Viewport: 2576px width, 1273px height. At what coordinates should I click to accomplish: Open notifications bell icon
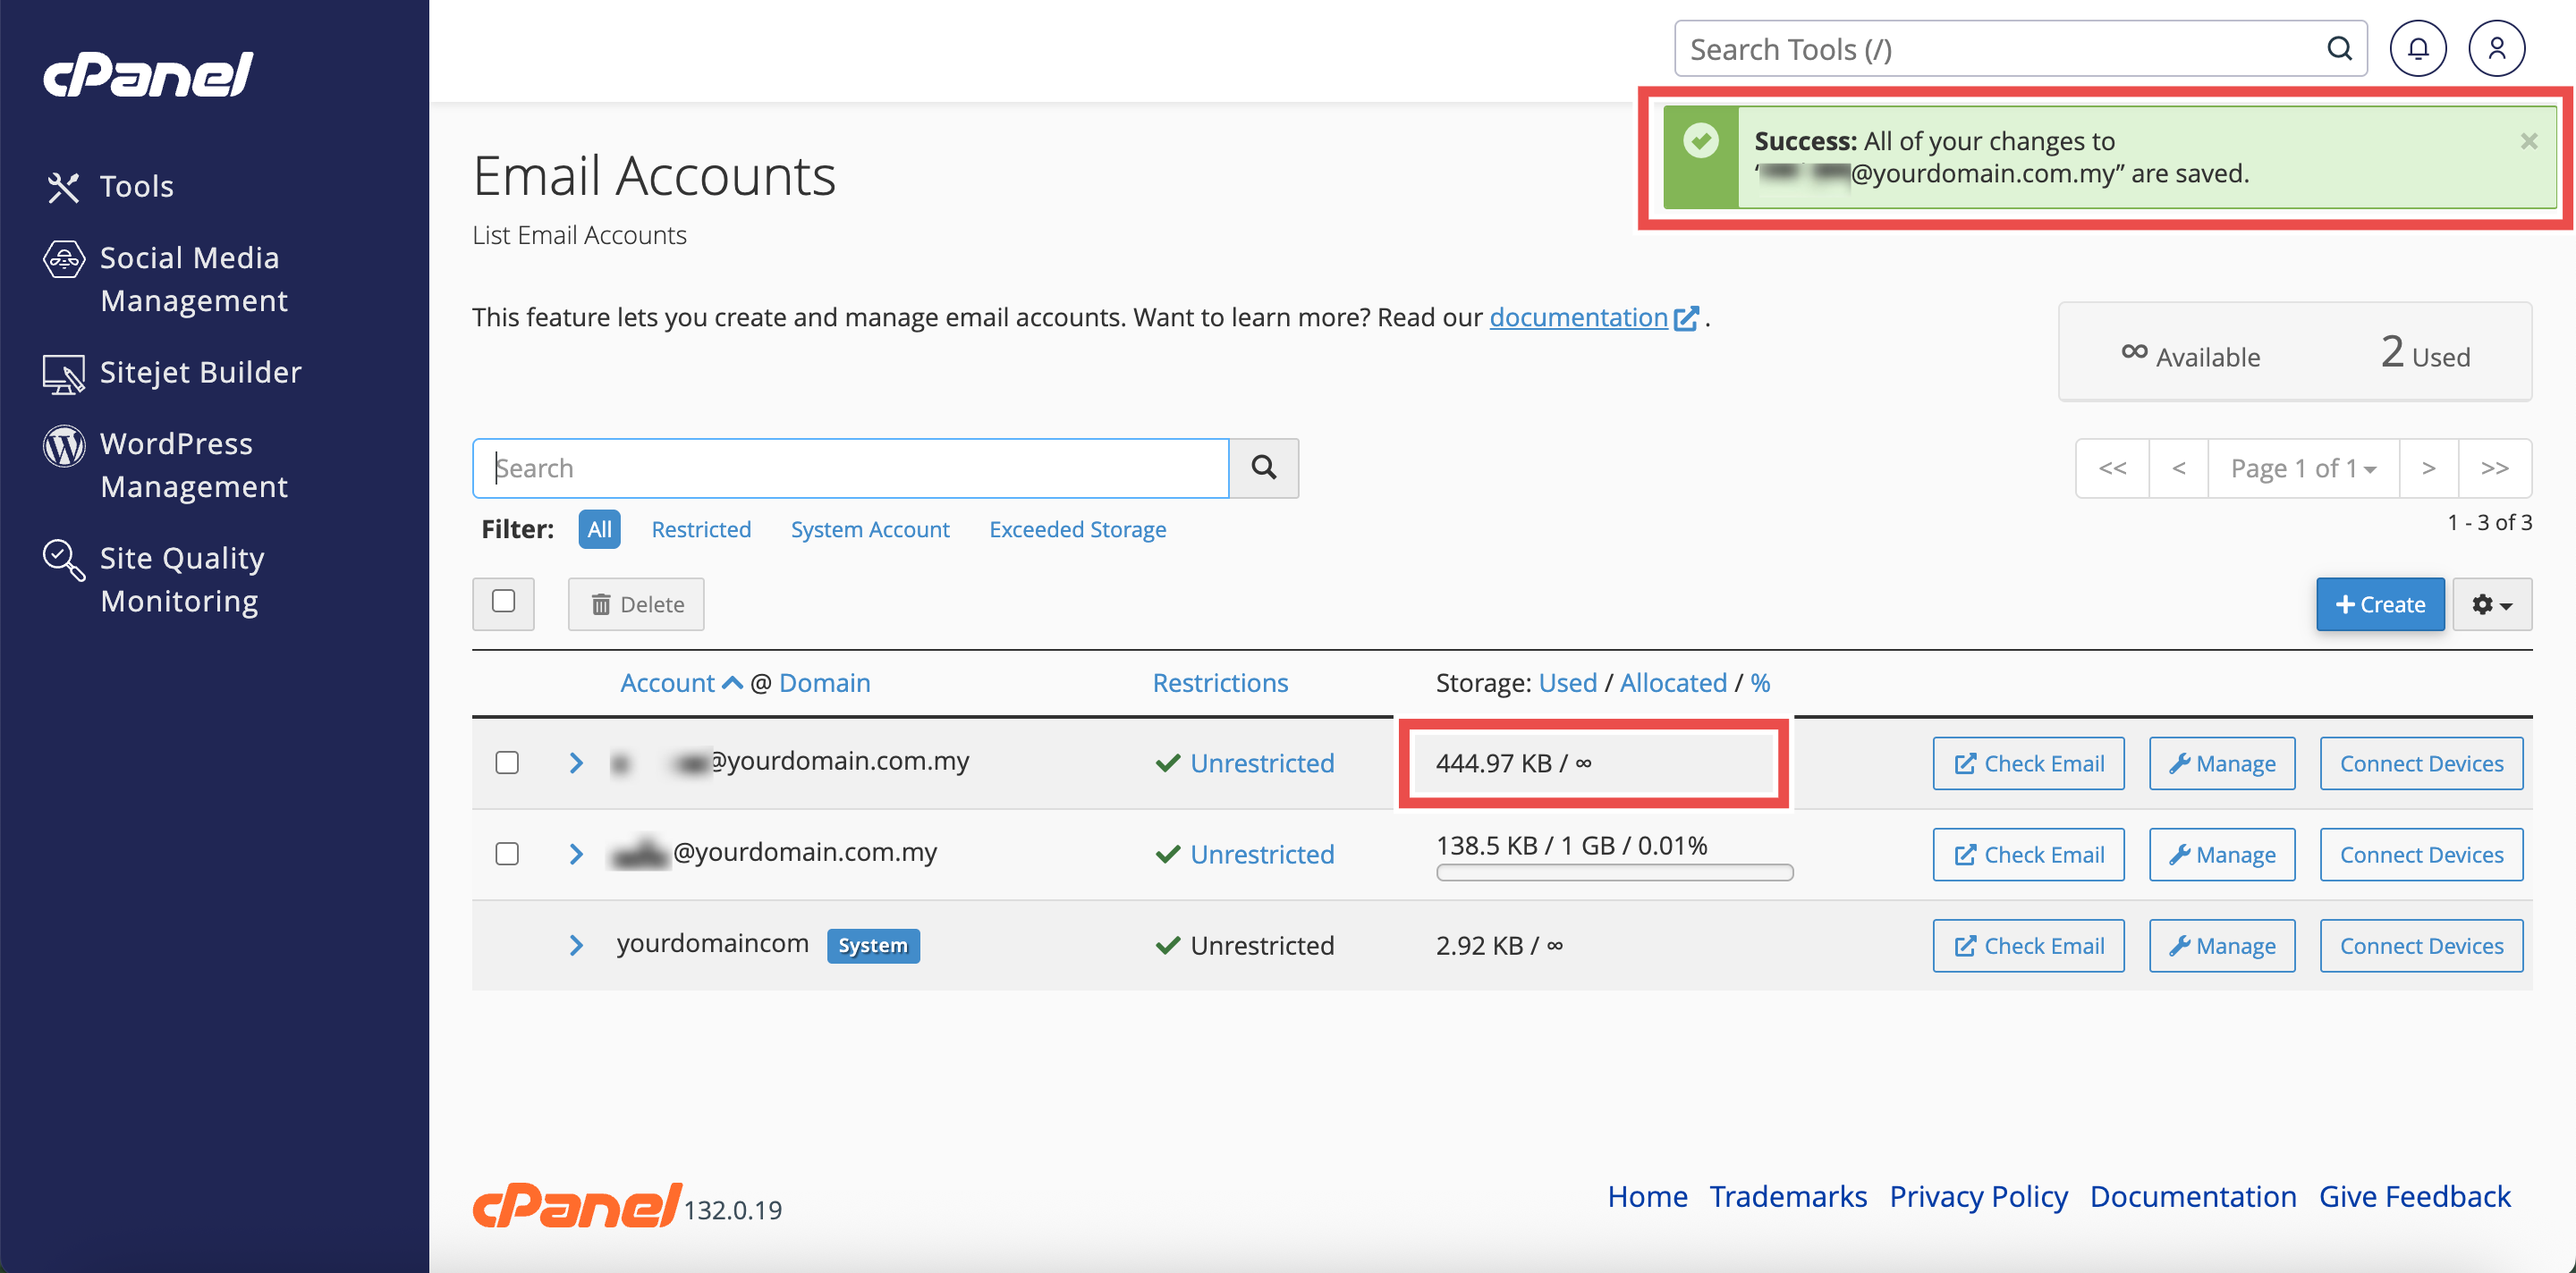pos(2417,48)
